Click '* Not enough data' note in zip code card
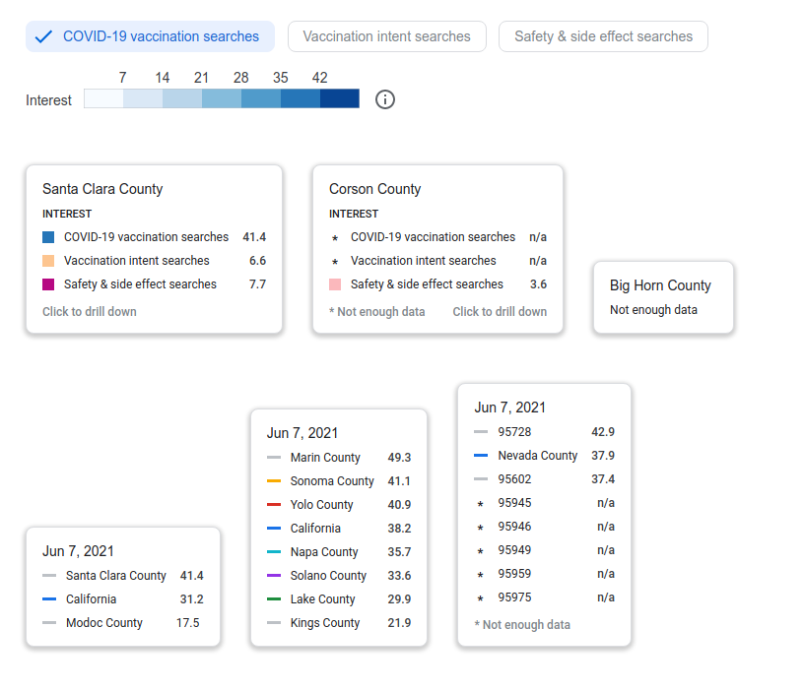804x691 pixels. coord(522,624)
